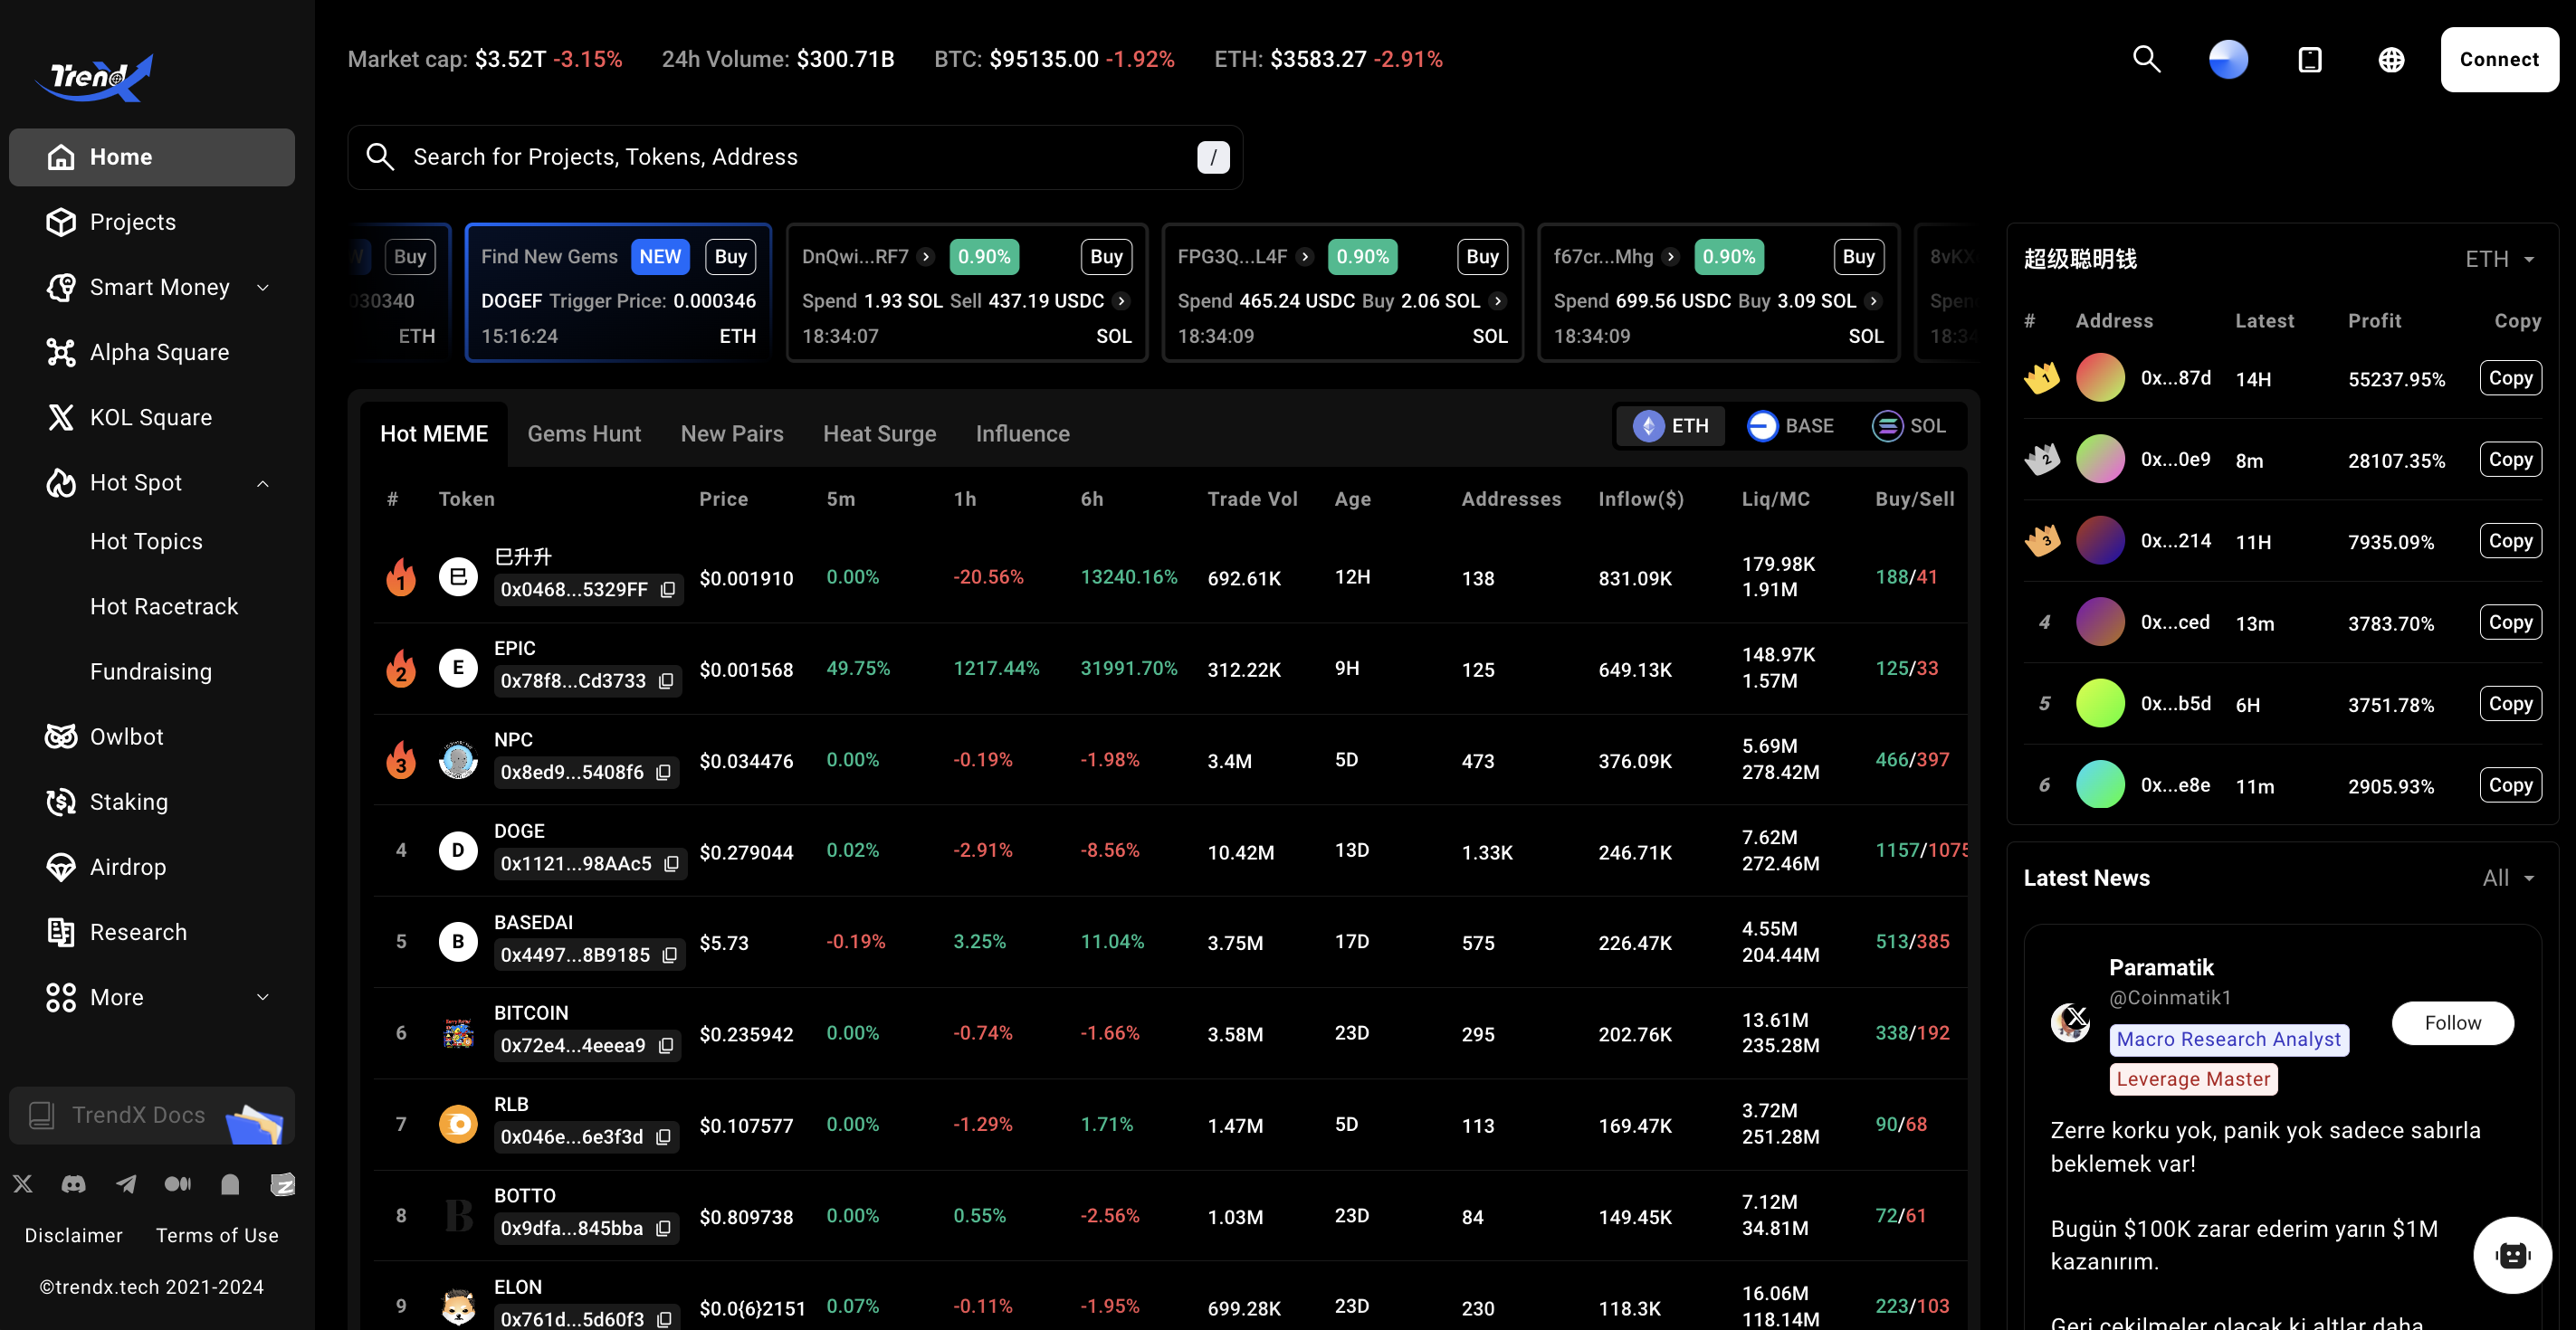Open search via header magnifier icon
The image size is (2576, 1330).
[x=2146, y=59]
